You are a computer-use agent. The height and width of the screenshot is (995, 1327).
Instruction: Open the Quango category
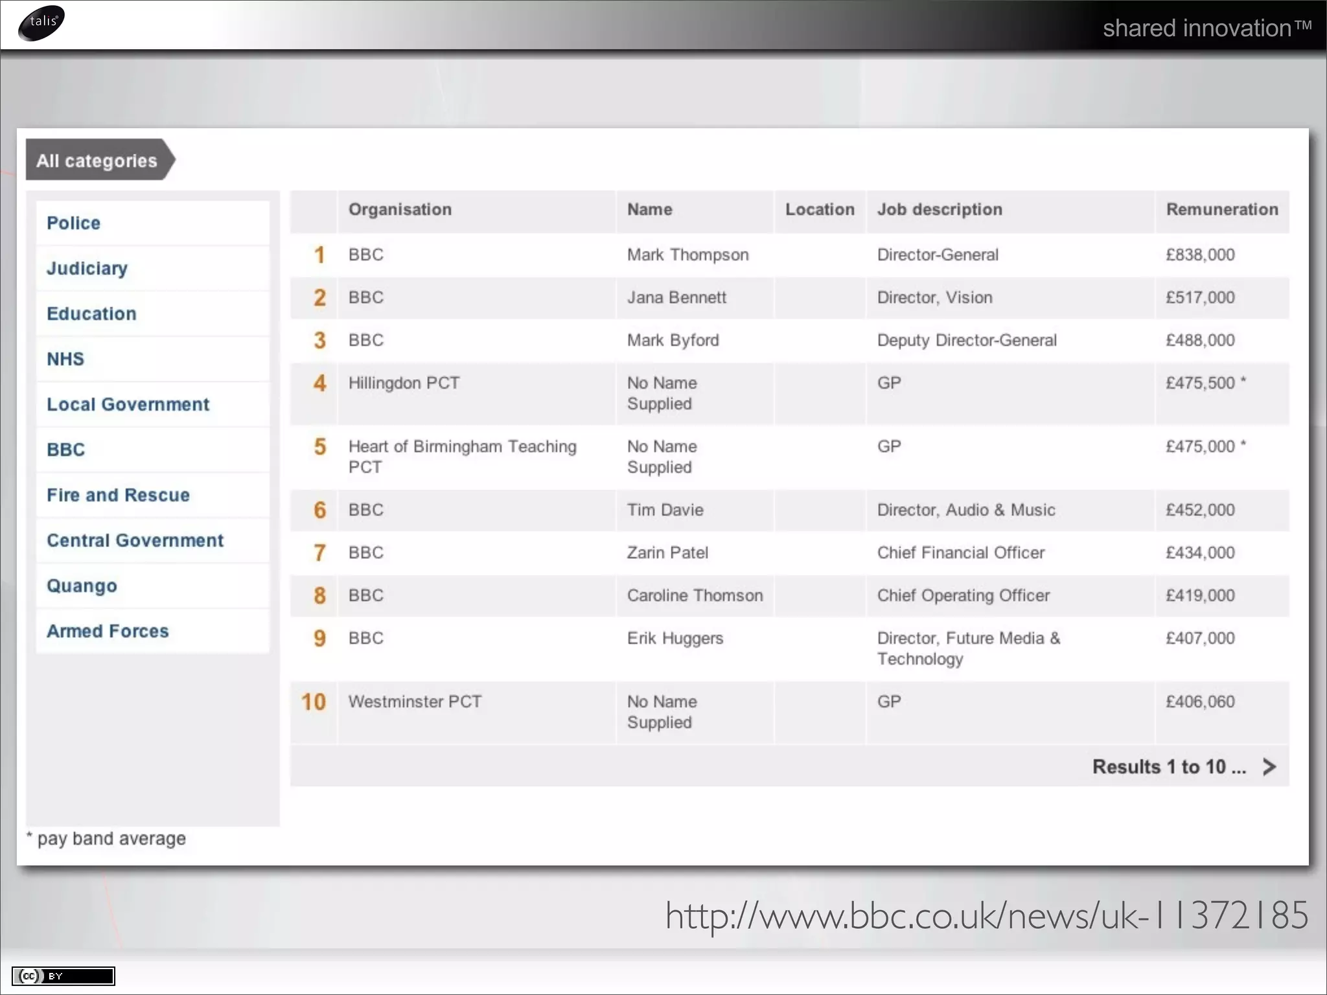(x=82, y=586)
